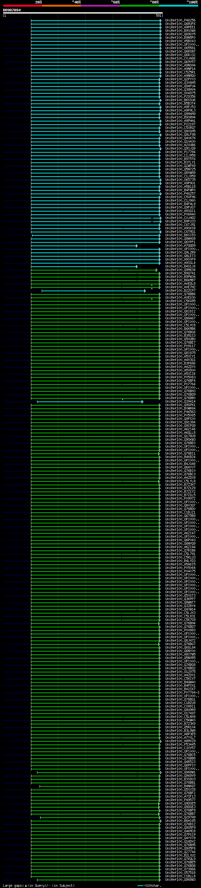Select the UniRef100_Q9GPK1 label
This screenshot has width=201, height=888.
tap(180, 405)
